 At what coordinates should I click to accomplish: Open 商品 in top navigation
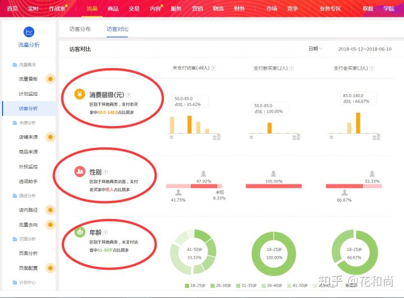(113, 8)
